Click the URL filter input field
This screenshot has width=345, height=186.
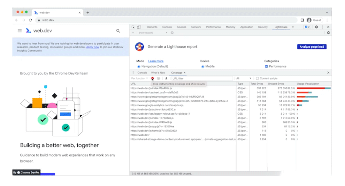tap(202, 78)
